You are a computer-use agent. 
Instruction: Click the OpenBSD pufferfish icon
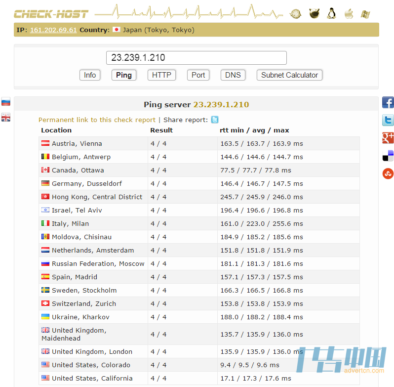tap(295, 13)
